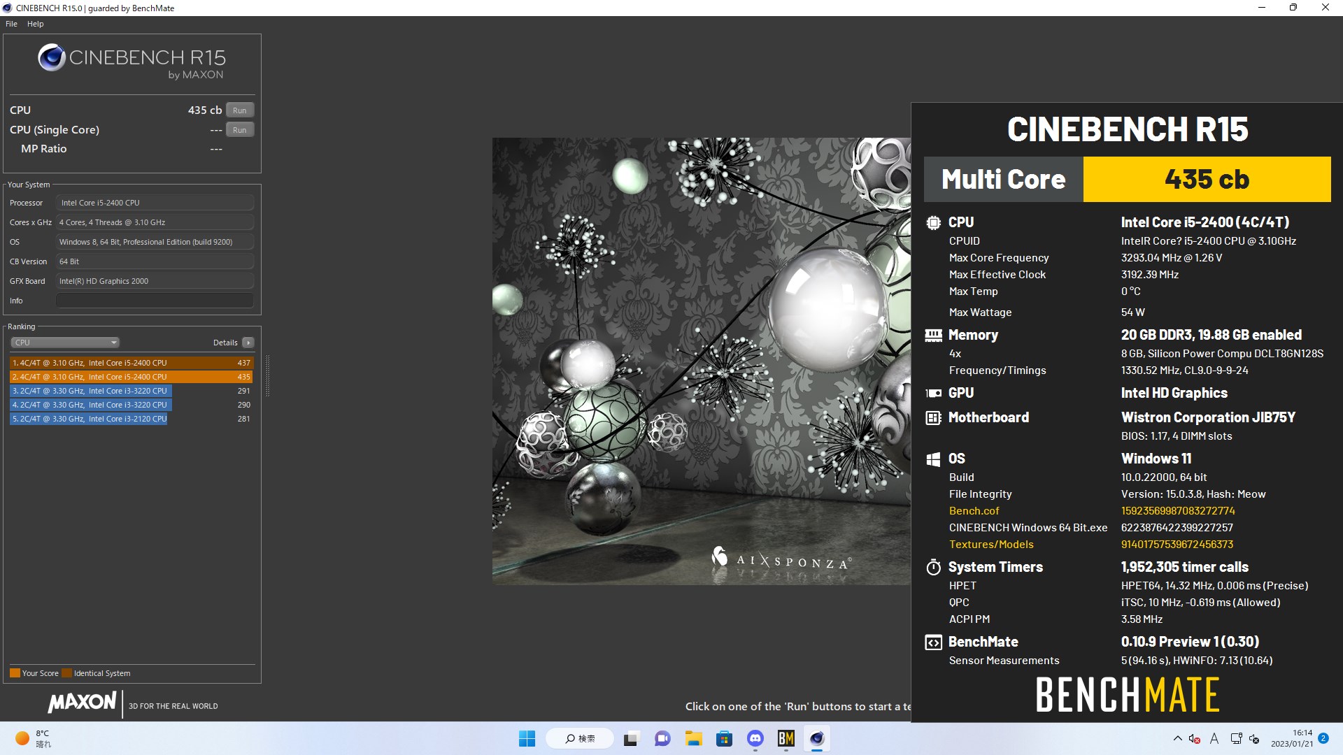
Task: Select the i3-3220 ranking entry scoring 291
Action: (x=132, y=391)
